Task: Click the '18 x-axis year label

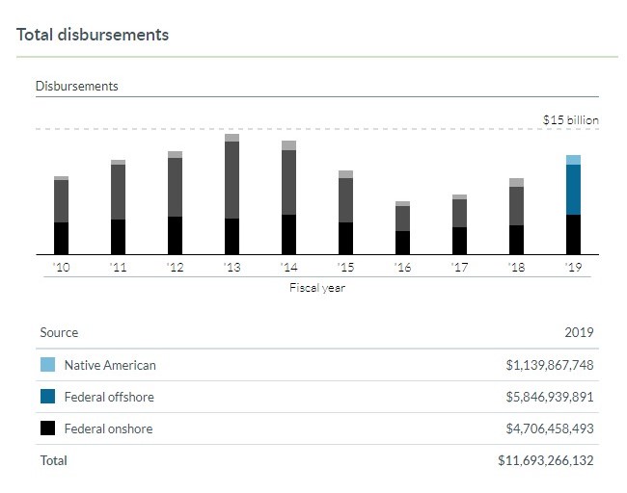Action: [x=516, y=268]
